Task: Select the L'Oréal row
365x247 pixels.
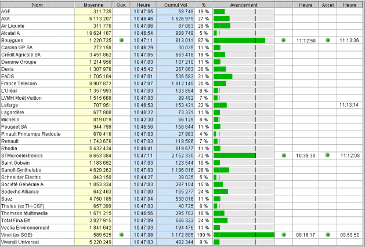Action: point(9,90)
